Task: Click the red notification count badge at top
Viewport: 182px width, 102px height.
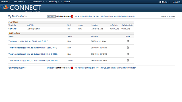Action: click(72, 16)
